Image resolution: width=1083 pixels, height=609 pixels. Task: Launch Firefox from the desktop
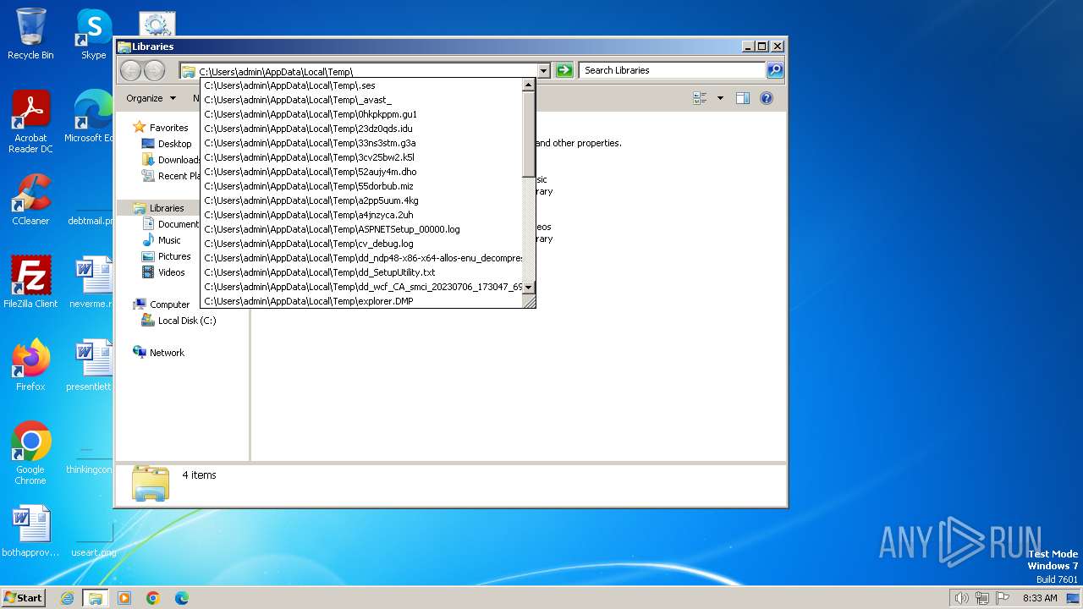point(30,365)
